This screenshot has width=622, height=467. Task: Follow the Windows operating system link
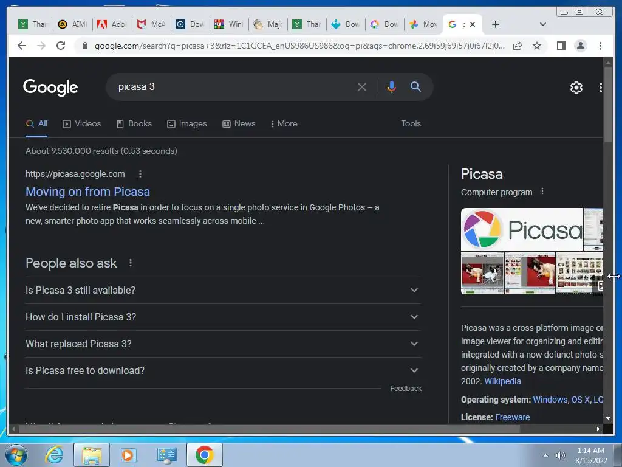[x=550, y=400]
